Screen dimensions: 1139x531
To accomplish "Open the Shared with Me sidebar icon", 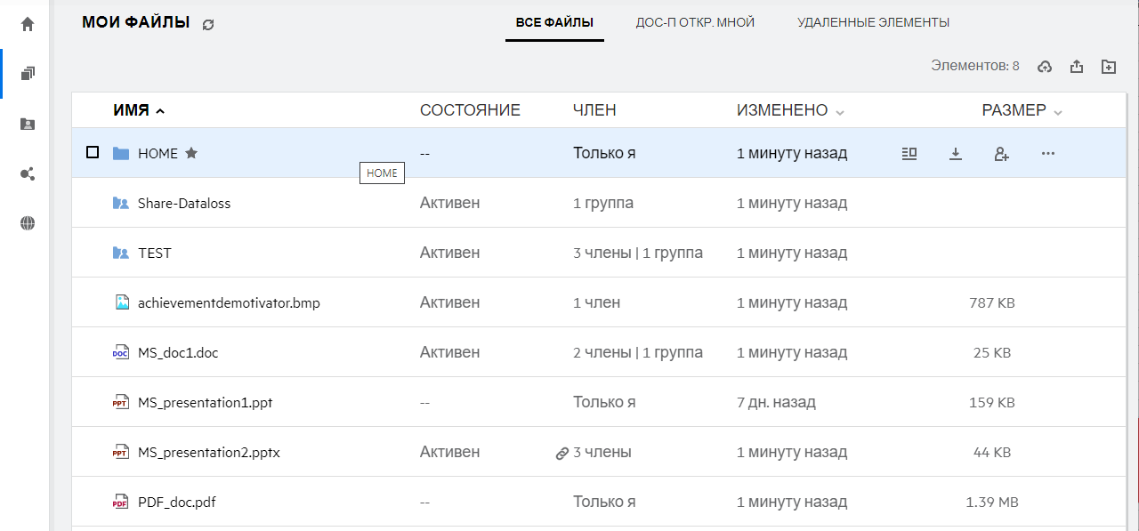I will (28, 124).
